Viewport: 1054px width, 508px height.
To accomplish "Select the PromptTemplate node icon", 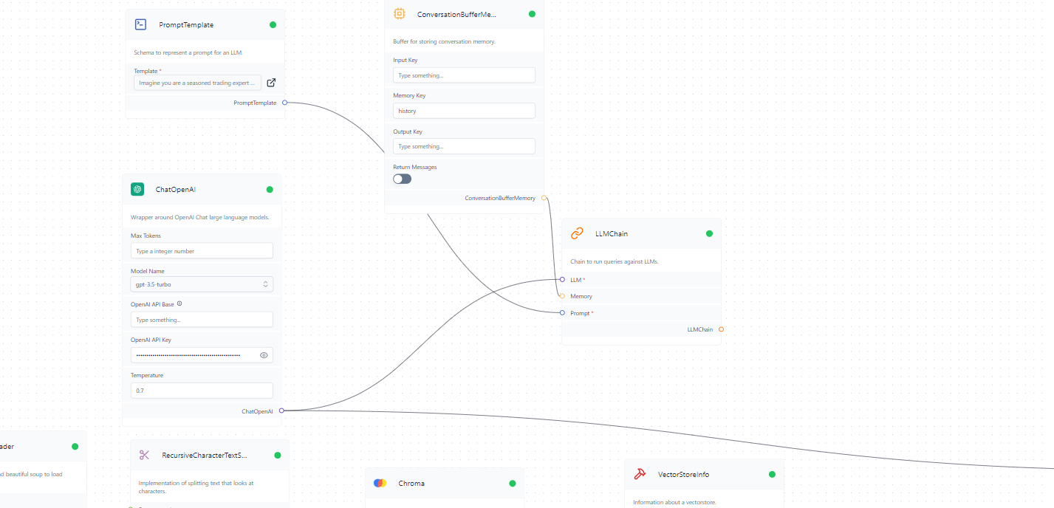I will click(x=140, y=24).
